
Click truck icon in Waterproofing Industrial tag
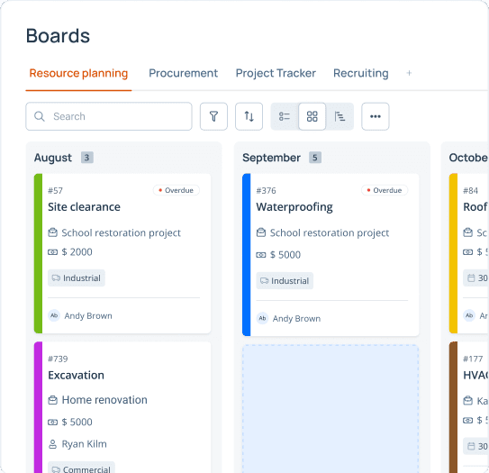265,281
